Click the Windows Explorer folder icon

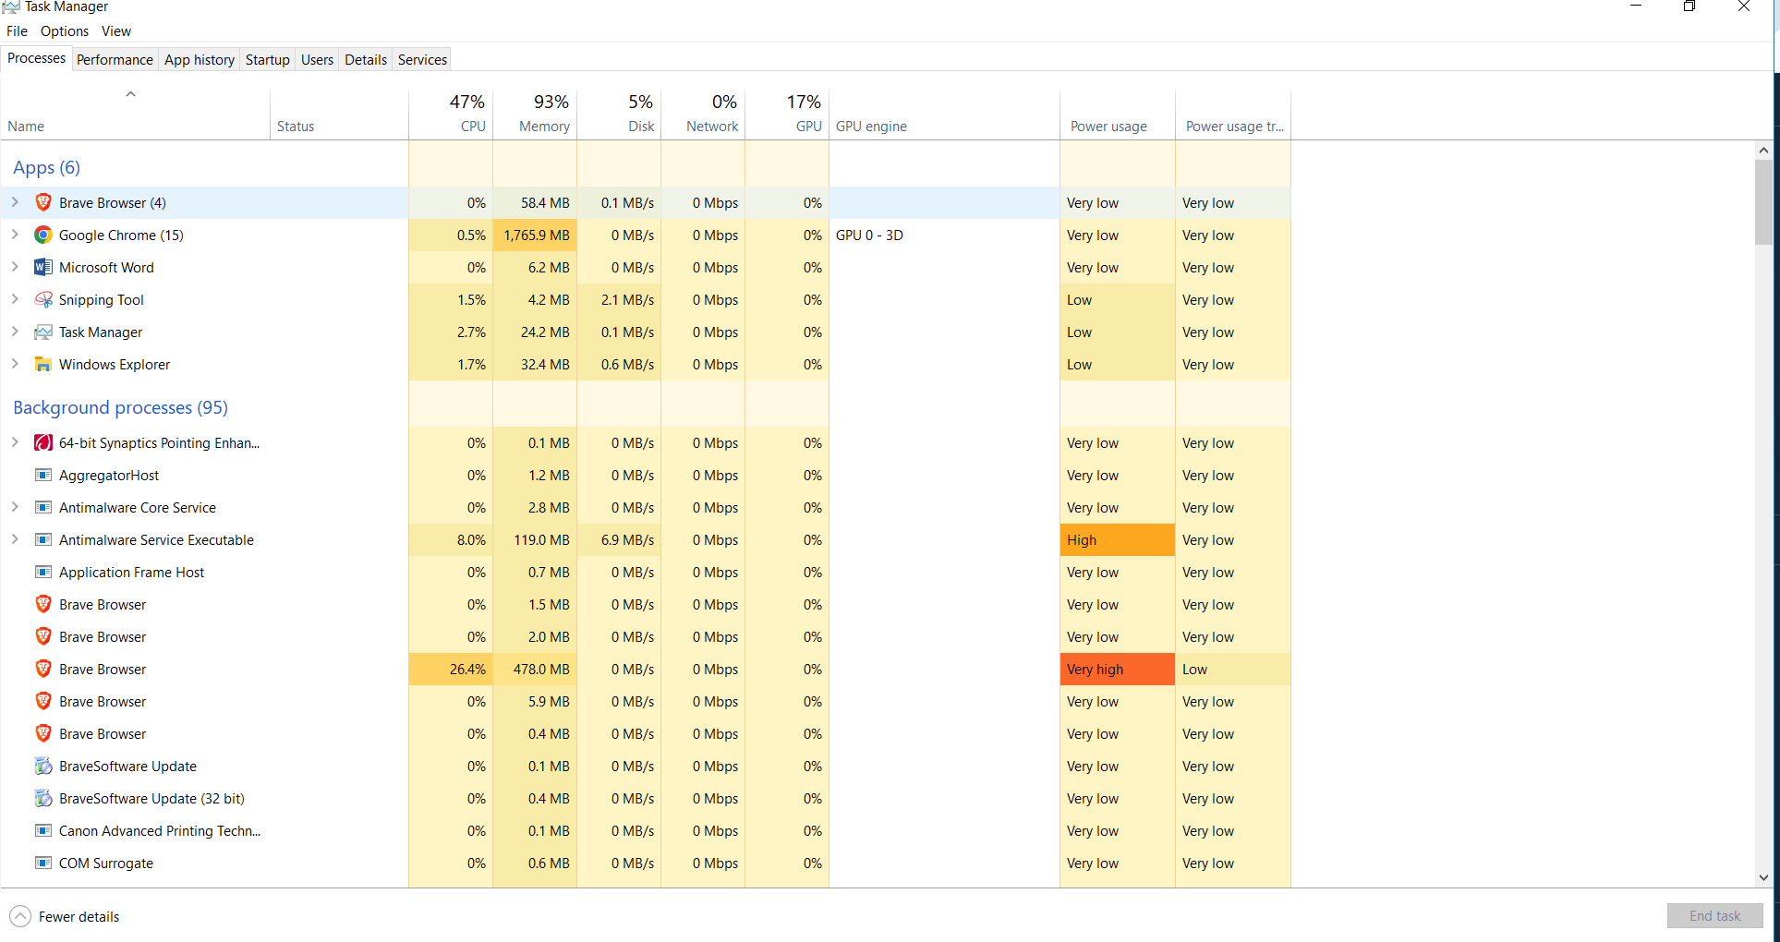[43, 364]
